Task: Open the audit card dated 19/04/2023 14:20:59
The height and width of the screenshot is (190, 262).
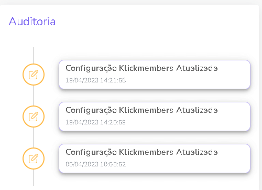Action: (155, 117)
